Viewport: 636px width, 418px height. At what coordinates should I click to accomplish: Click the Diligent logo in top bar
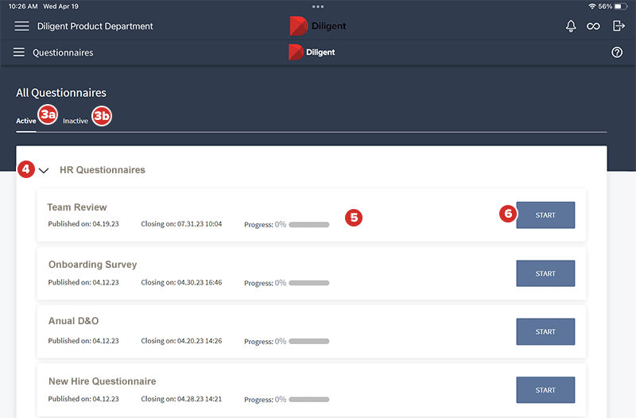point(318,26)
